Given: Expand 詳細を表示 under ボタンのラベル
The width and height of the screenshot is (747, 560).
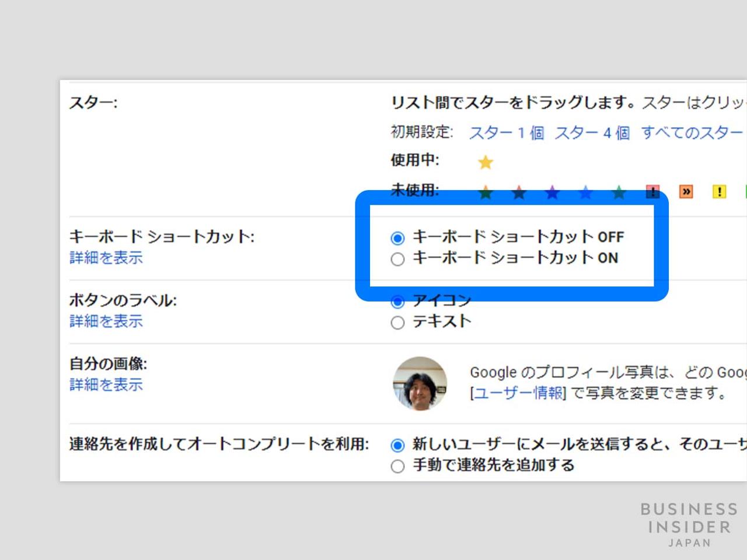Looking at the screenshot, I should tap(106, 321).
